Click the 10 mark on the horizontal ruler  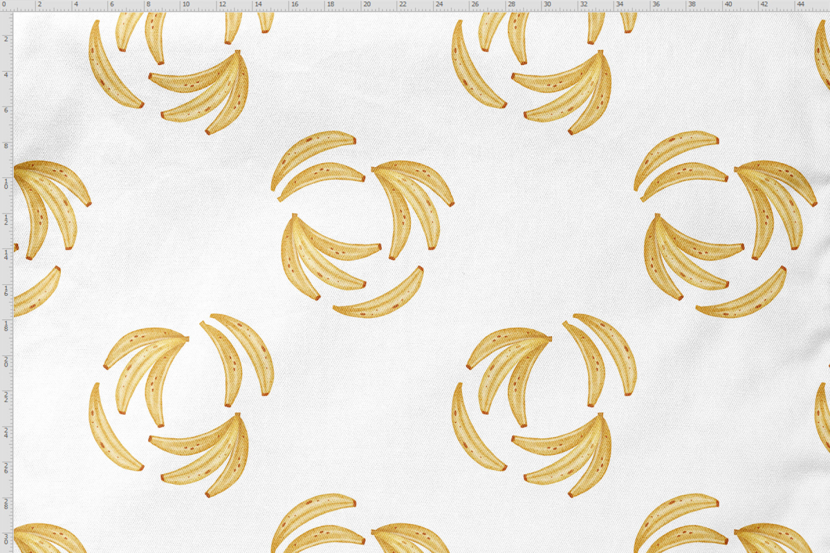click(x=186, y=5)
